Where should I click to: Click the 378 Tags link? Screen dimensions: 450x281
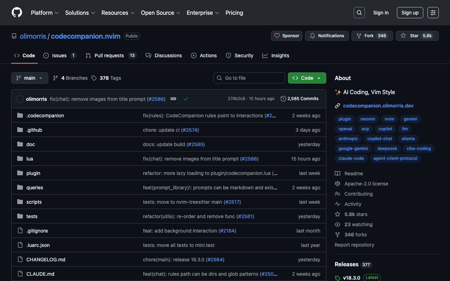[x=106, y=78]
